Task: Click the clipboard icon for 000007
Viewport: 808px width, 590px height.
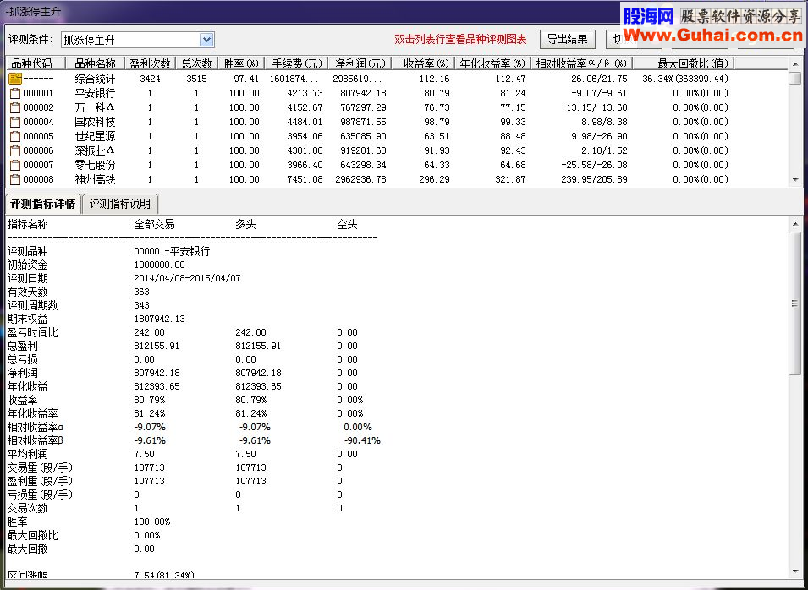Action: pyautogui.click(x=15, y=166)
